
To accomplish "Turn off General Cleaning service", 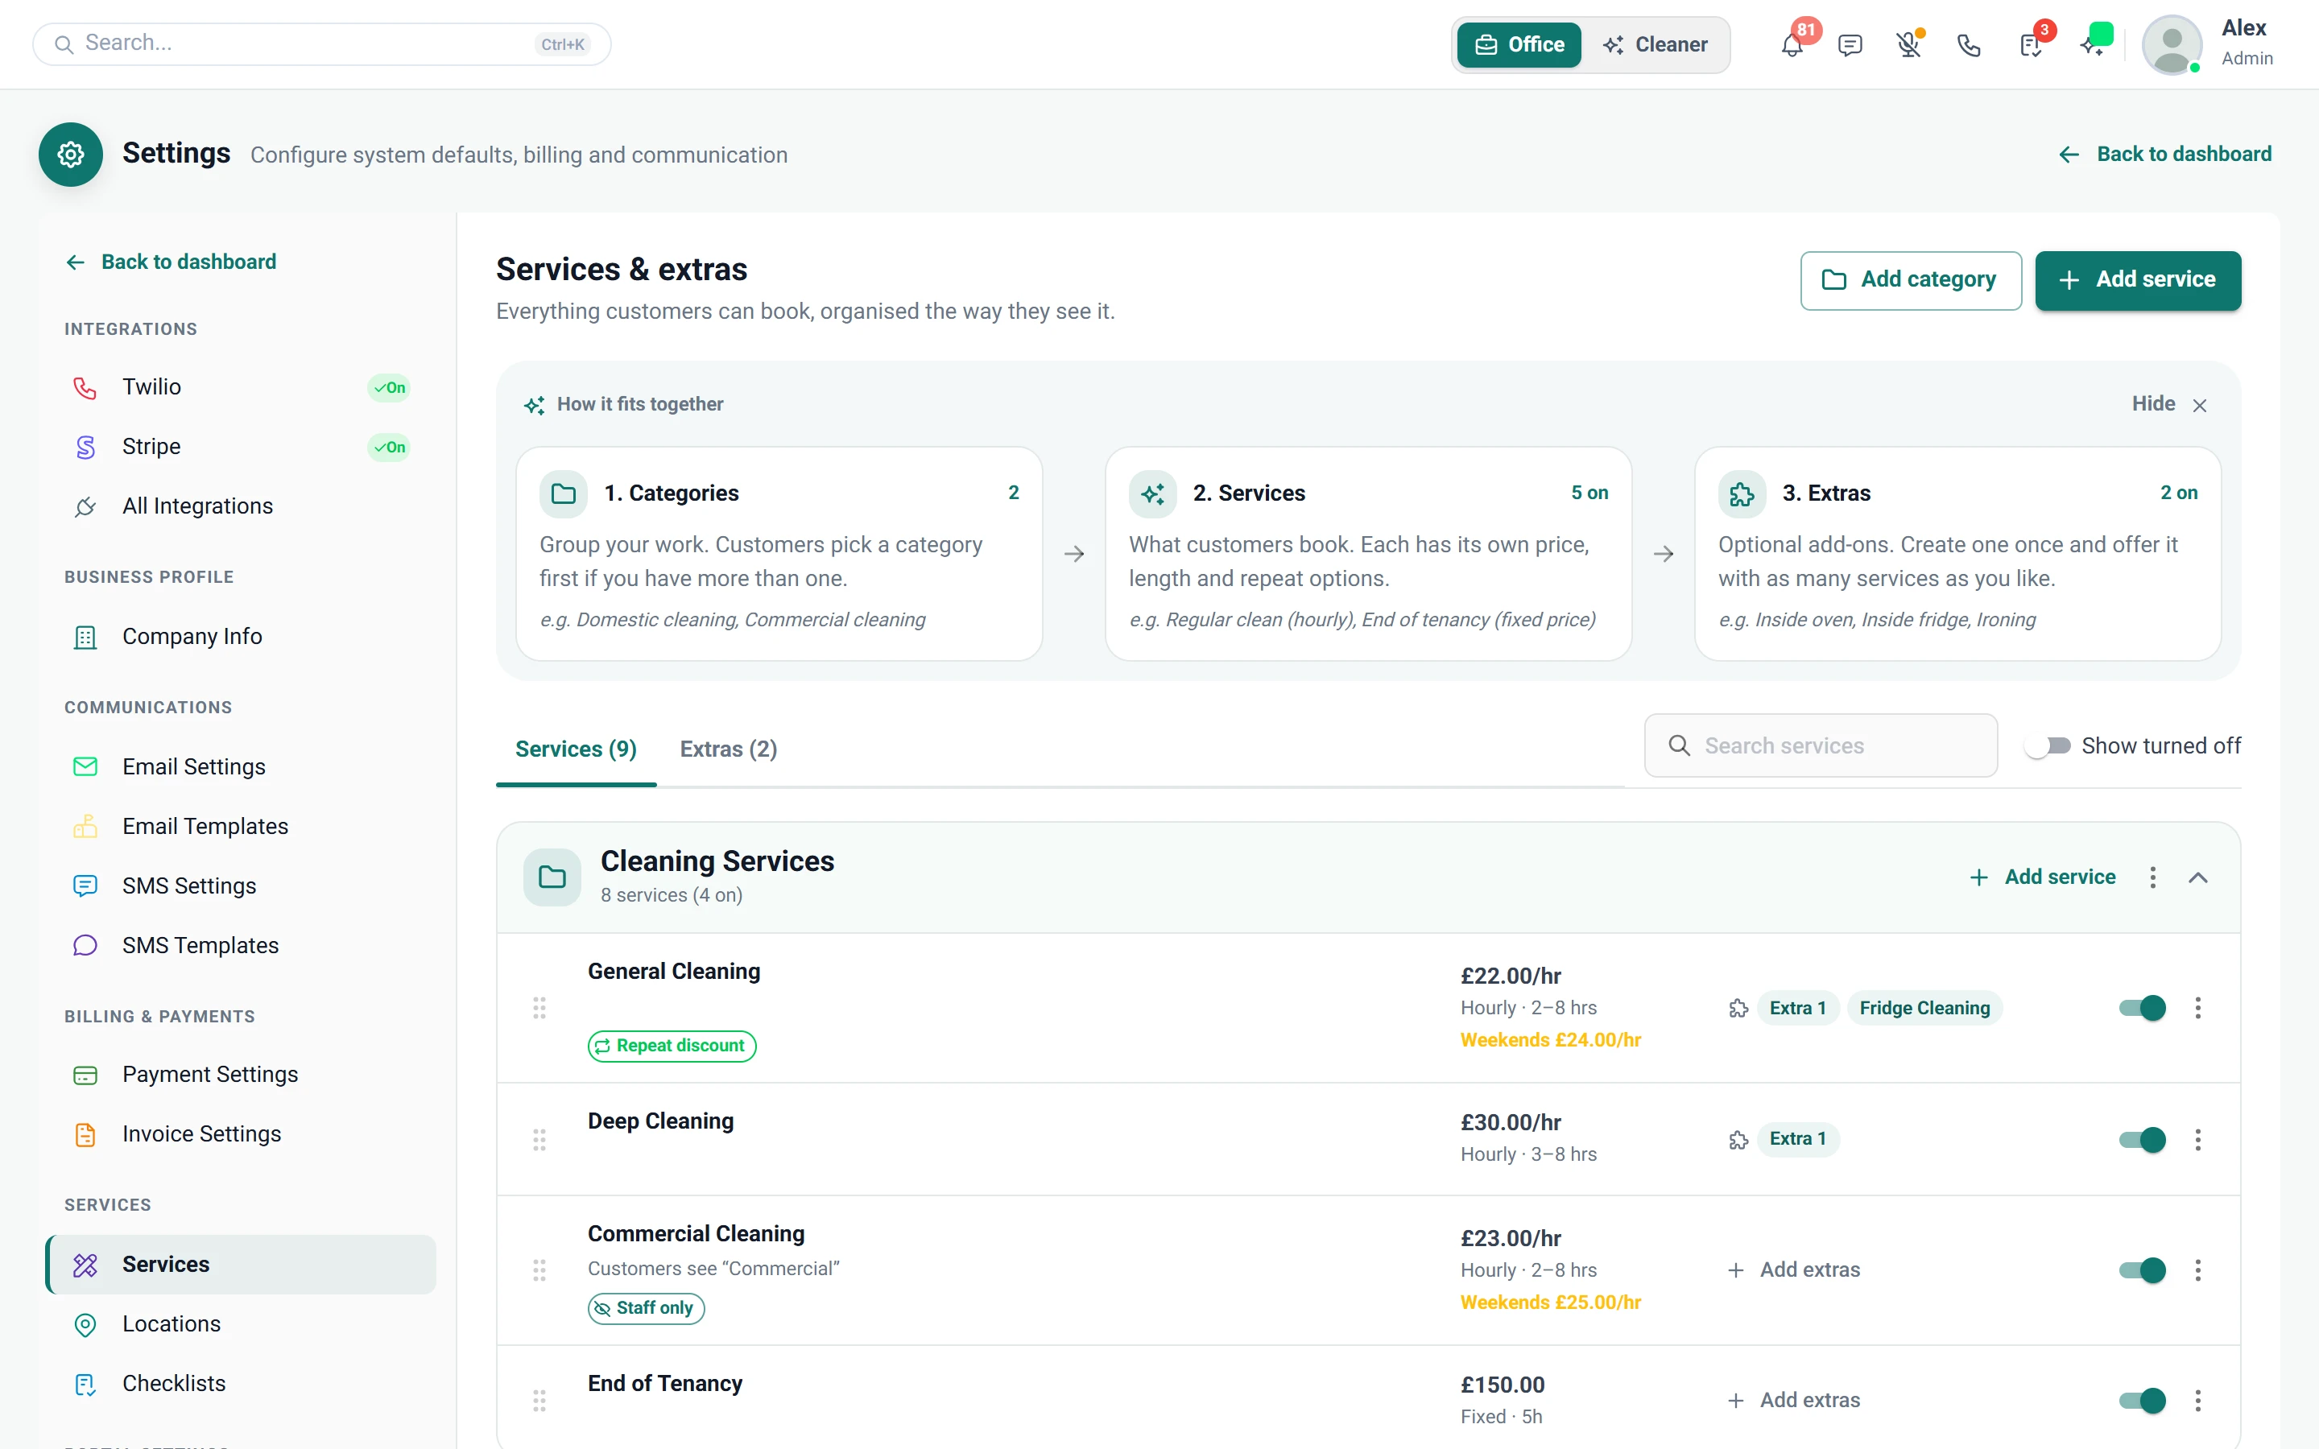I will (x=2142, y=1008).
